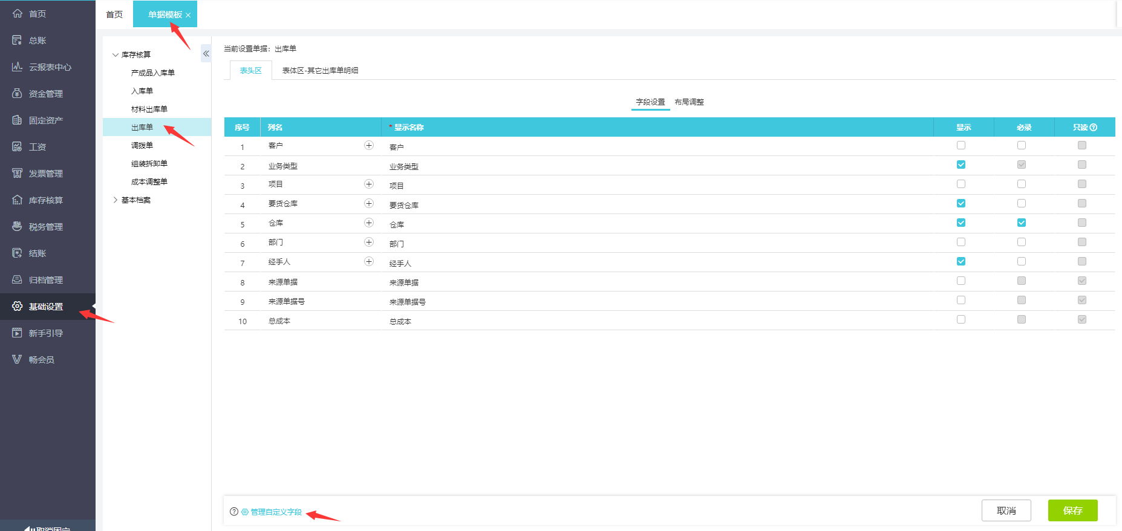
Task: Select 调拨单 in the document tree
Action: pyautogui.click(x=142, y=146)
